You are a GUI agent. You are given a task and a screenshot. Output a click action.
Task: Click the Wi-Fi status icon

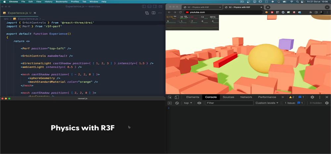tap(292, 2)
